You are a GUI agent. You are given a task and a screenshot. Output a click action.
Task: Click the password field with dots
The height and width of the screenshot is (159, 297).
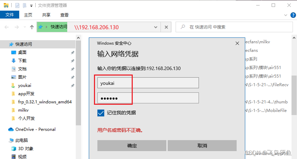[148, 98]
